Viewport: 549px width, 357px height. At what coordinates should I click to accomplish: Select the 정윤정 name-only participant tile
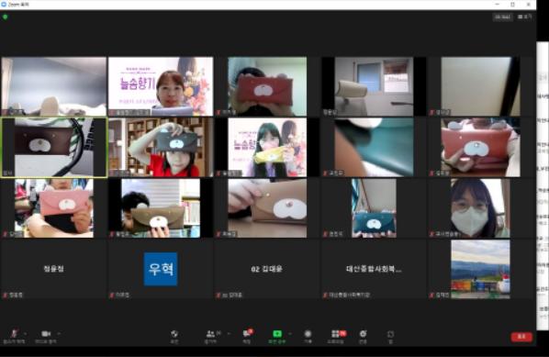point(53,269)
